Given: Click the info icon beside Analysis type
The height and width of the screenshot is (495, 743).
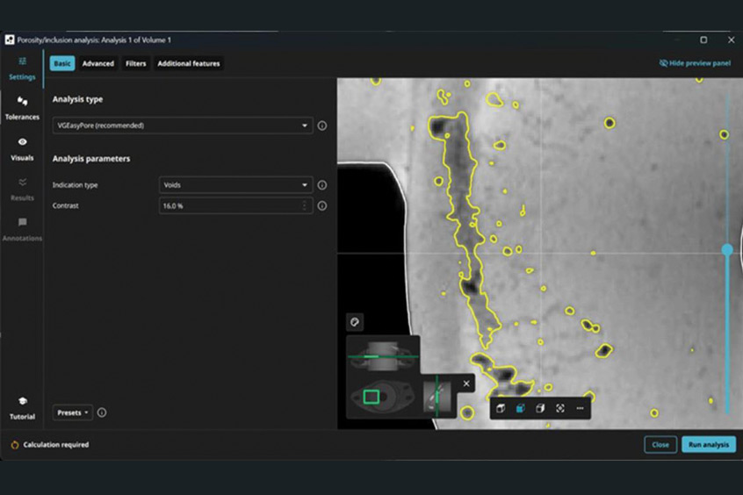Looking at the screenshot, I should pos(322,126).
